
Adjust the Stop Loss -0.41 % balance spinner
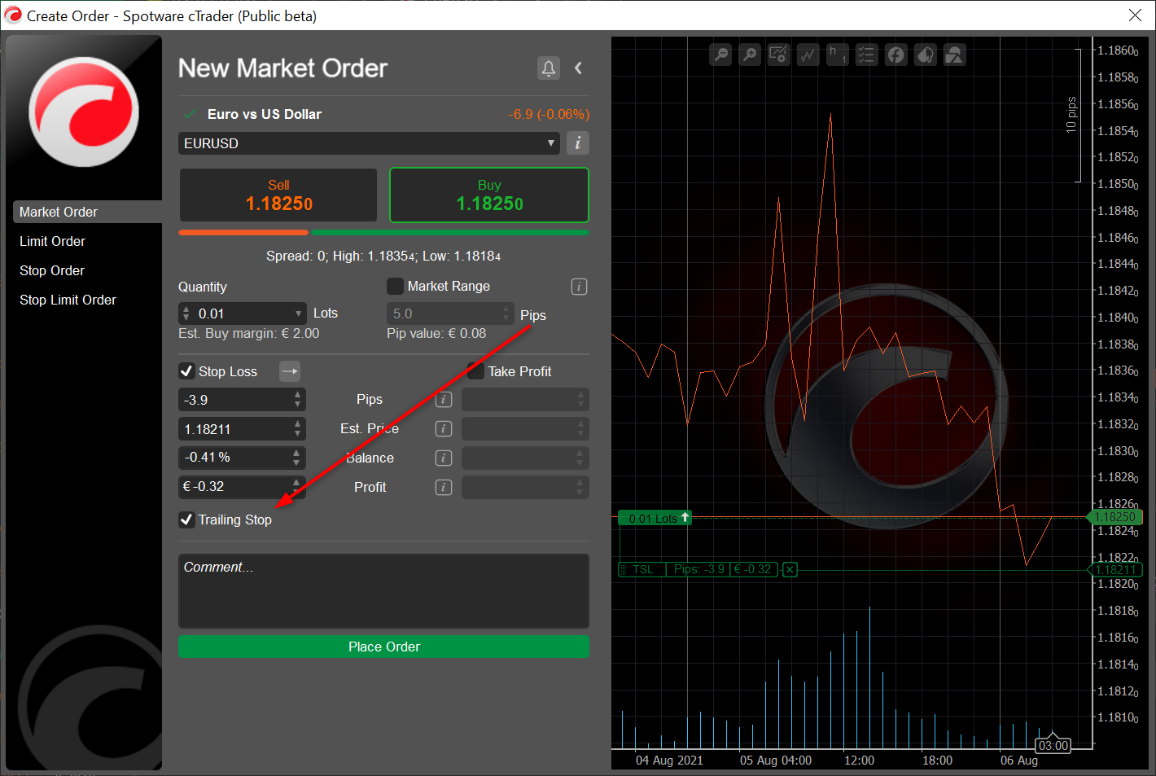click(296, 458)
